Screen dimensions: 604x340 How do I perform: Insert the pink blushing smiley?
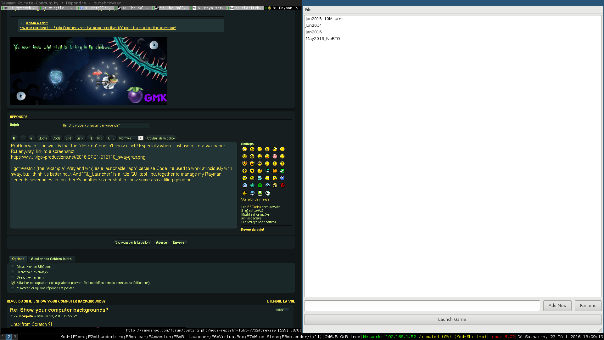click(275, 156)
